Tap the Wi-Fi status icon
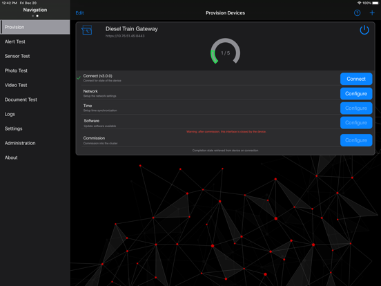Screen dimensions: 381x286 pyautogui.click(x=359, y=3)
